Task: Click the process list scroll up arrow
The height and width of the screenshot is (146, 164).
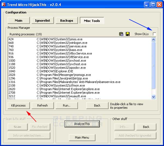Action: click(x=153, y=40)
